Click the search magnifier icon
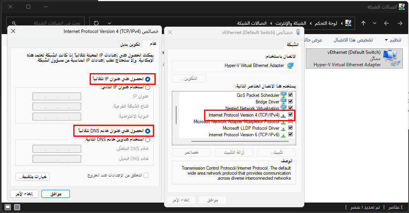 coord(14,23)
